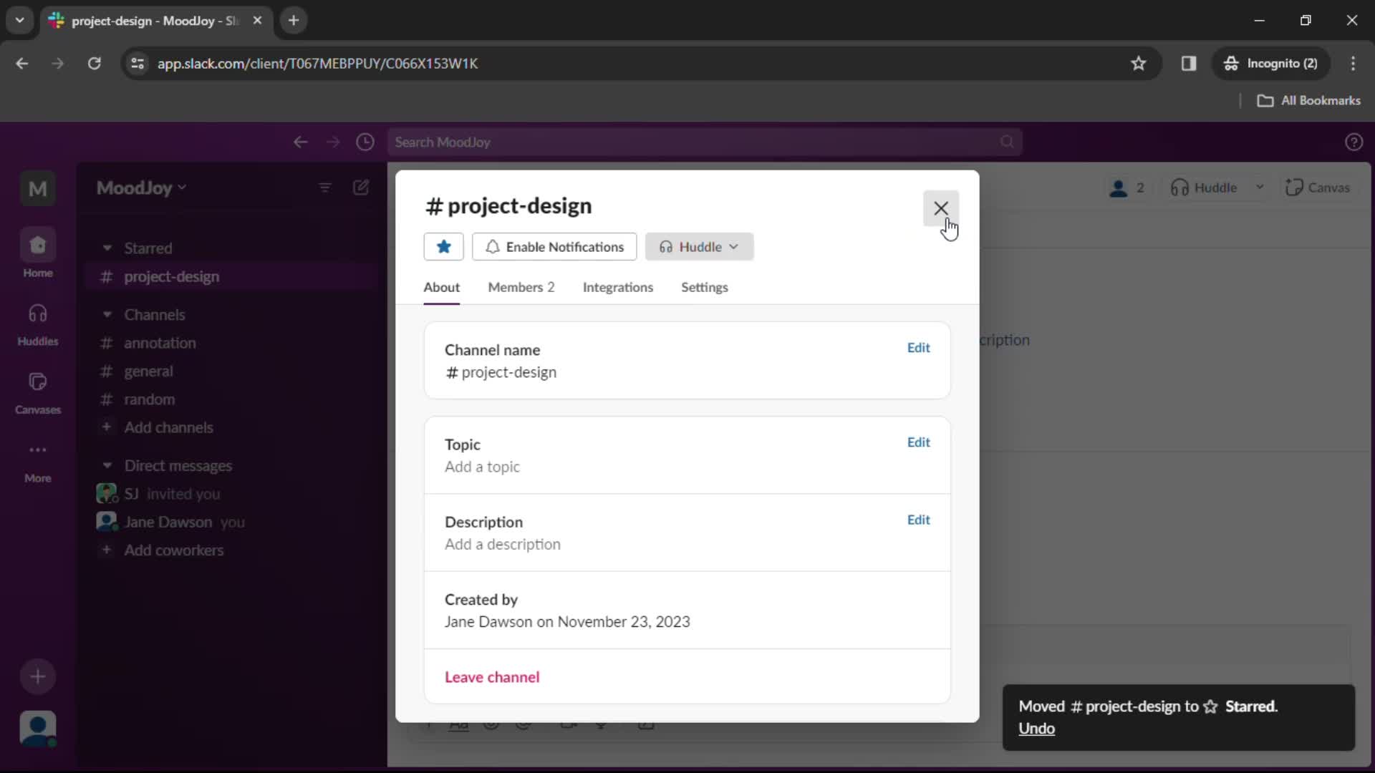Image resolution: width=1375 pixels, height=773 pixels.
Task: Click the sidebar filter icon
Action: point(325,188)
